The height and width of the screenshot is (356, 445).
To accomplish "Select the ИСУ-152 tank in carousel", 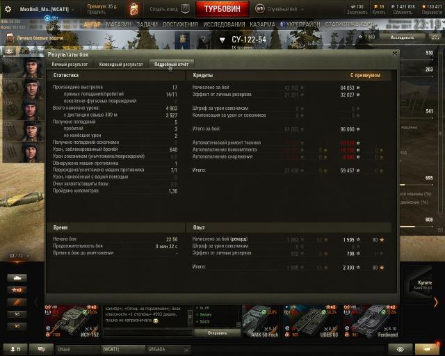I will tap(72, 322).
